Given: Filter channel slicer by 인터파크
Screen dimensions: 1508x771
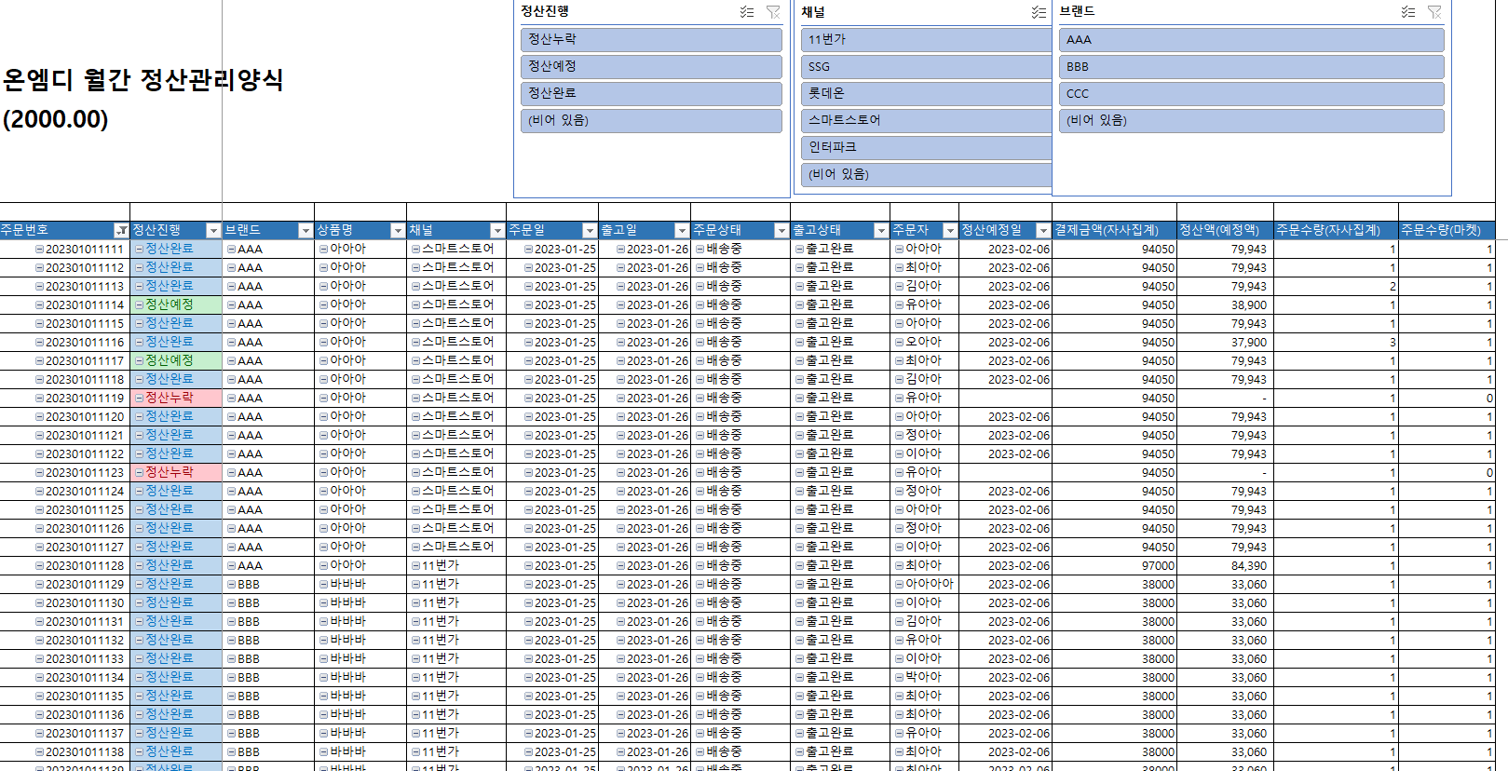Looking at the screenshot, I should click(x=926, y=147).
